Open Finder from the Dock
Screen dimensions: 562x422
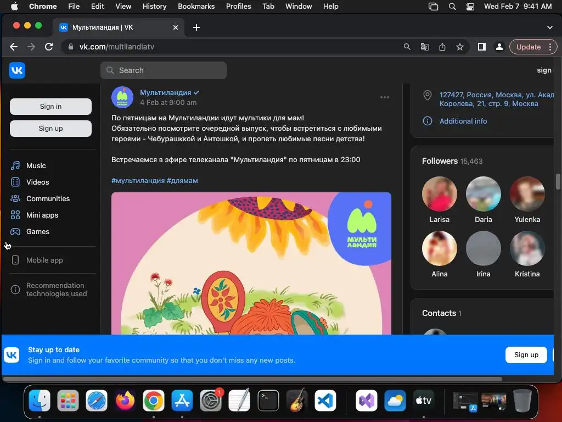pos(40,401)
